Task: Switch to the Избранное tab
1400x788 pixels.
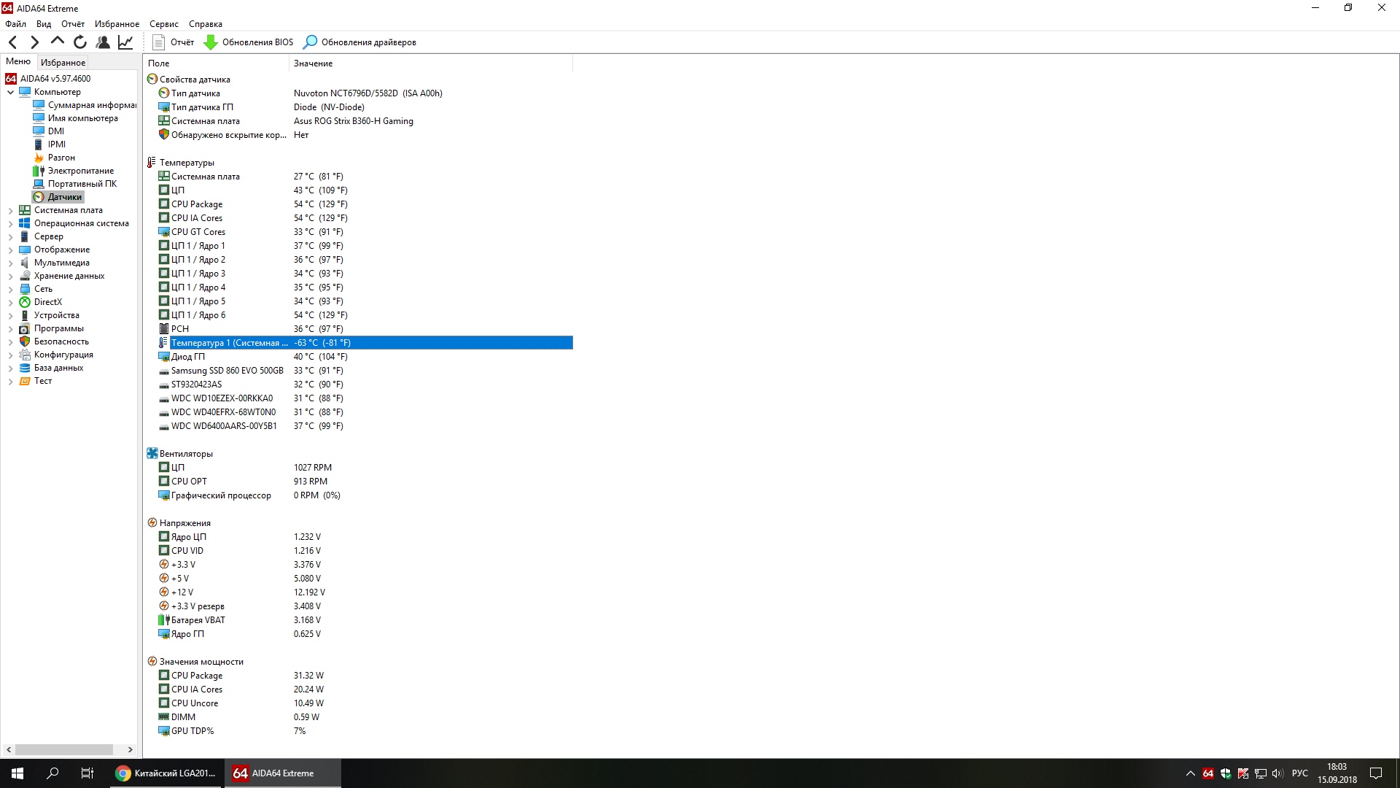Action: (63, 63)
